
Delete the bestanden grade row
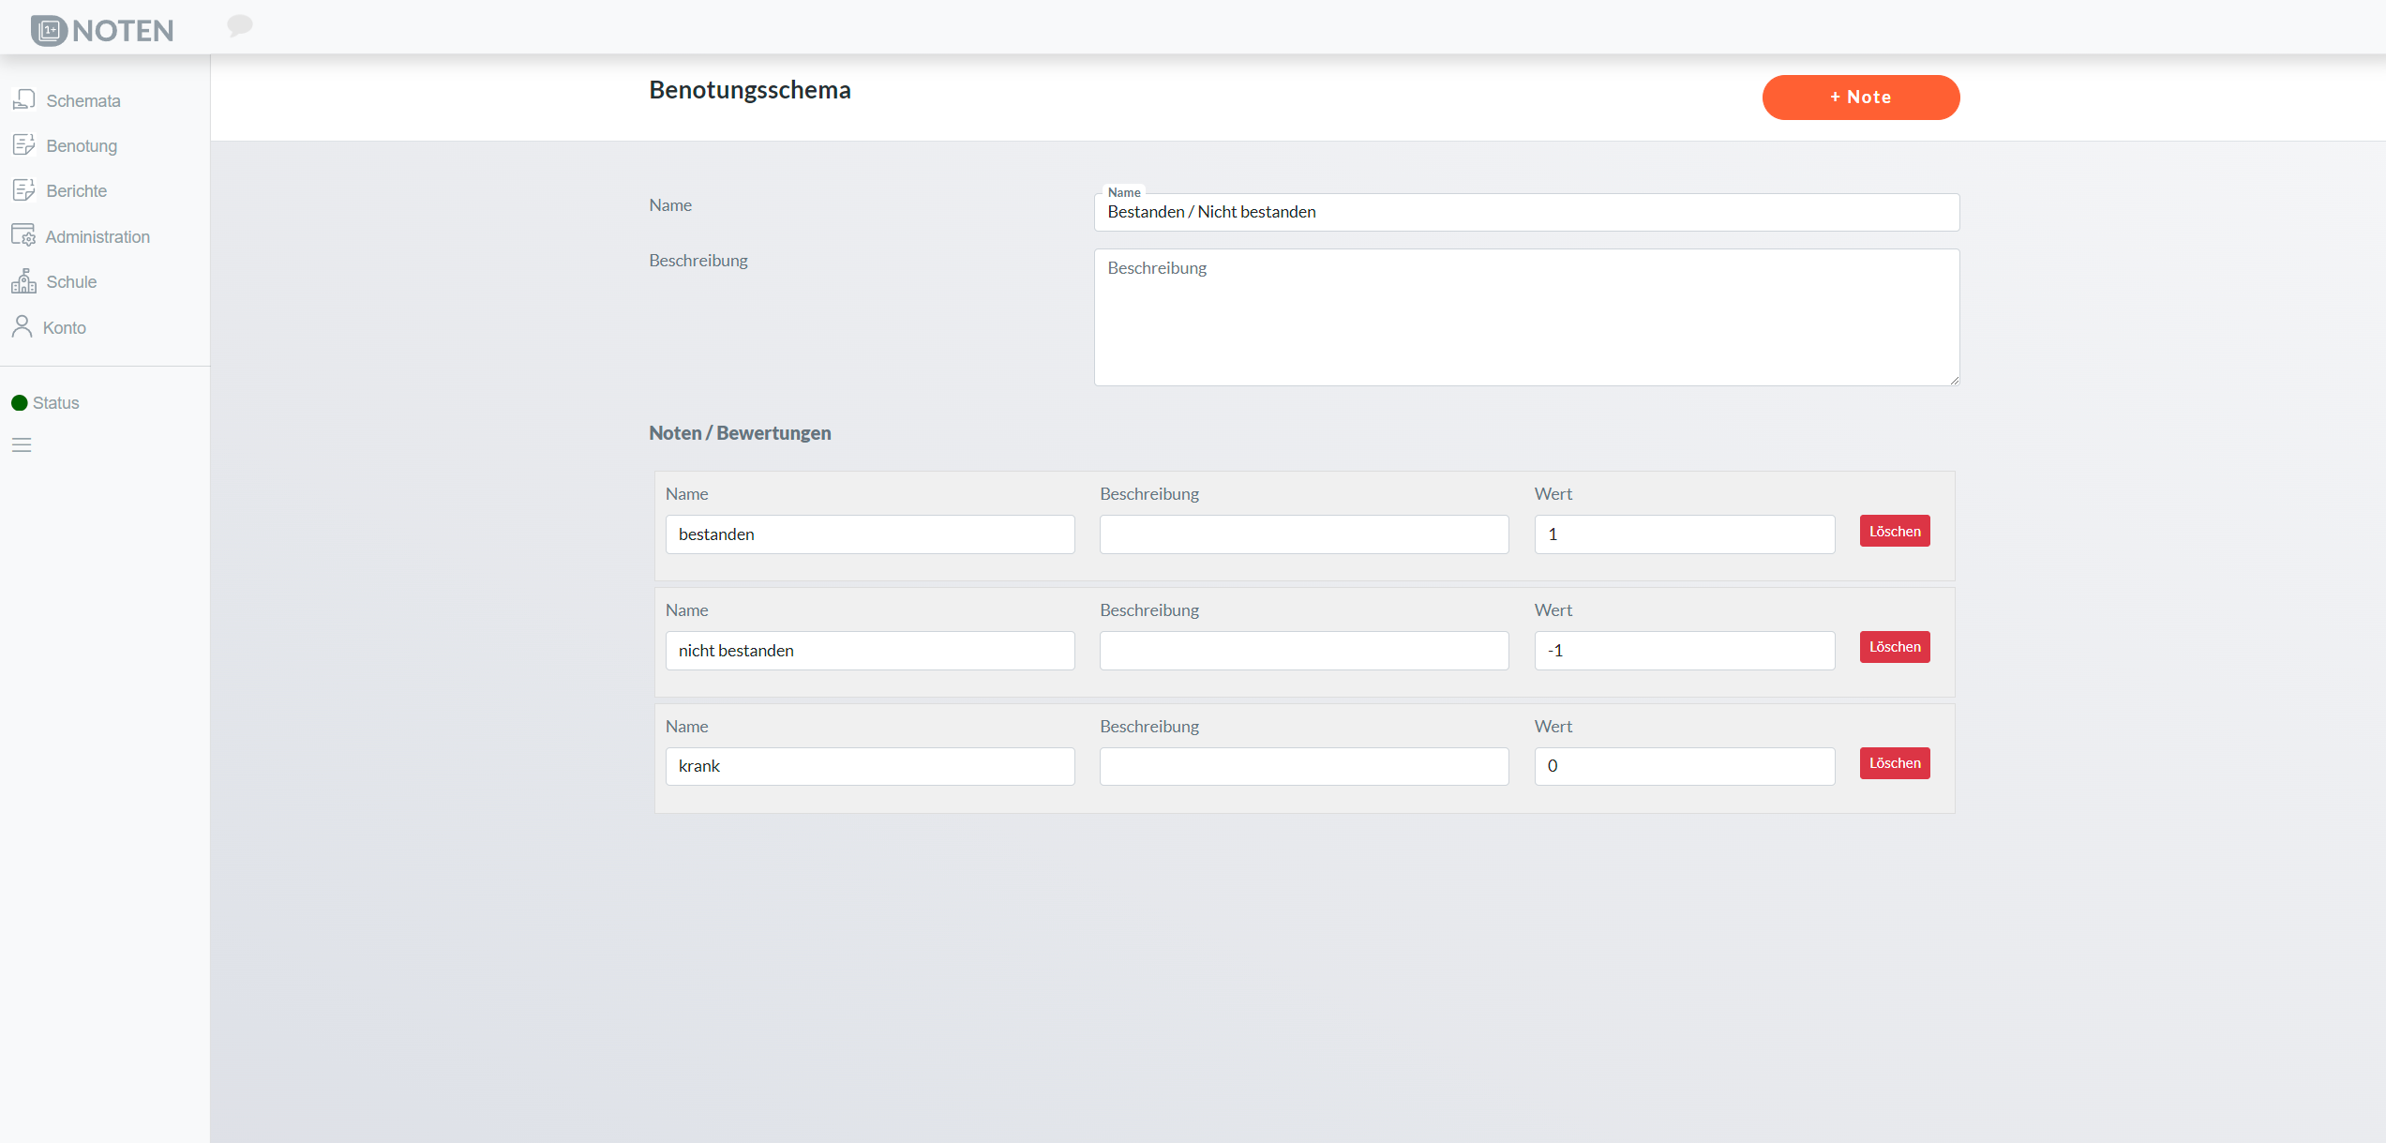pos(1895,532)
